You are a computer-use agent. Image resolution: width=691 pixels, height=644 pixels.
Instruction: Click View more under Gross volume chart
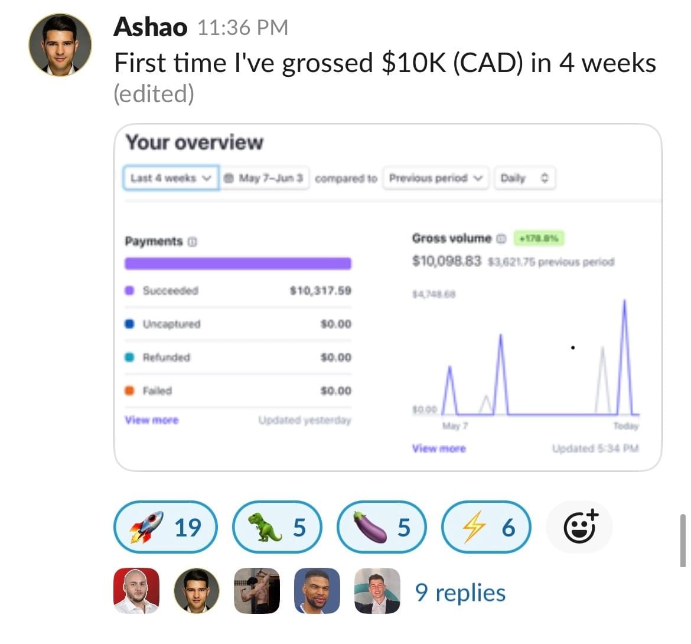pos(439,448)
